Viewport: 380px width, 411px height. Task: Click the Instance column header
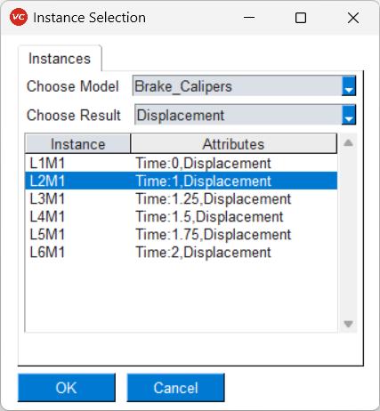[x=78, y=144]
